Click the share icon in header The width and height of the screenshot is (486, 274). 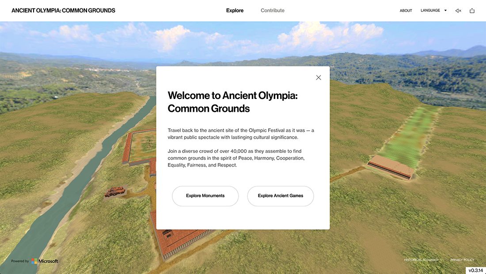pyautogui.click(x=472, y=11)
